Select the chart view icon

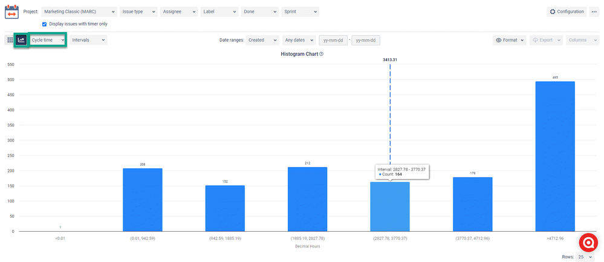click(x=22, y=40)
